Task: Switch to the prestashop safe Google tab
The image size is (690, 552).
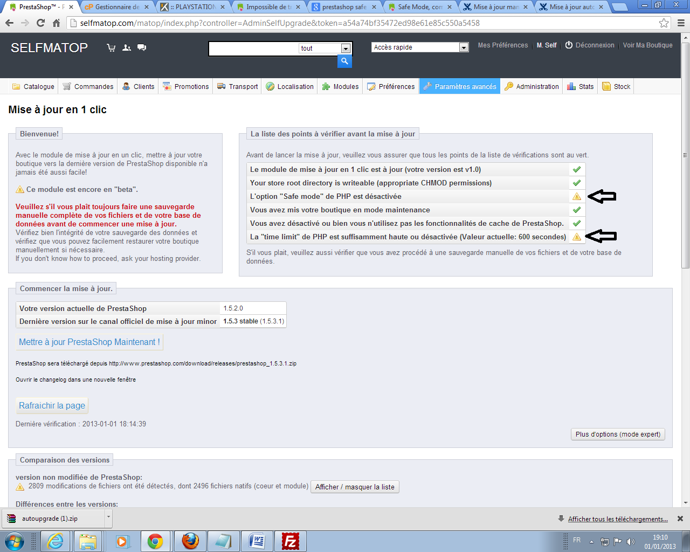Action: click(x=344, y=7)
